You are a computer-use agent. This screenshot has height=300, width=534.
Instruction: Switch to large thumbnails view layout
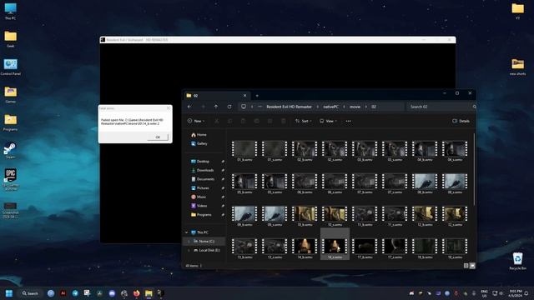[x=472, y=266]
